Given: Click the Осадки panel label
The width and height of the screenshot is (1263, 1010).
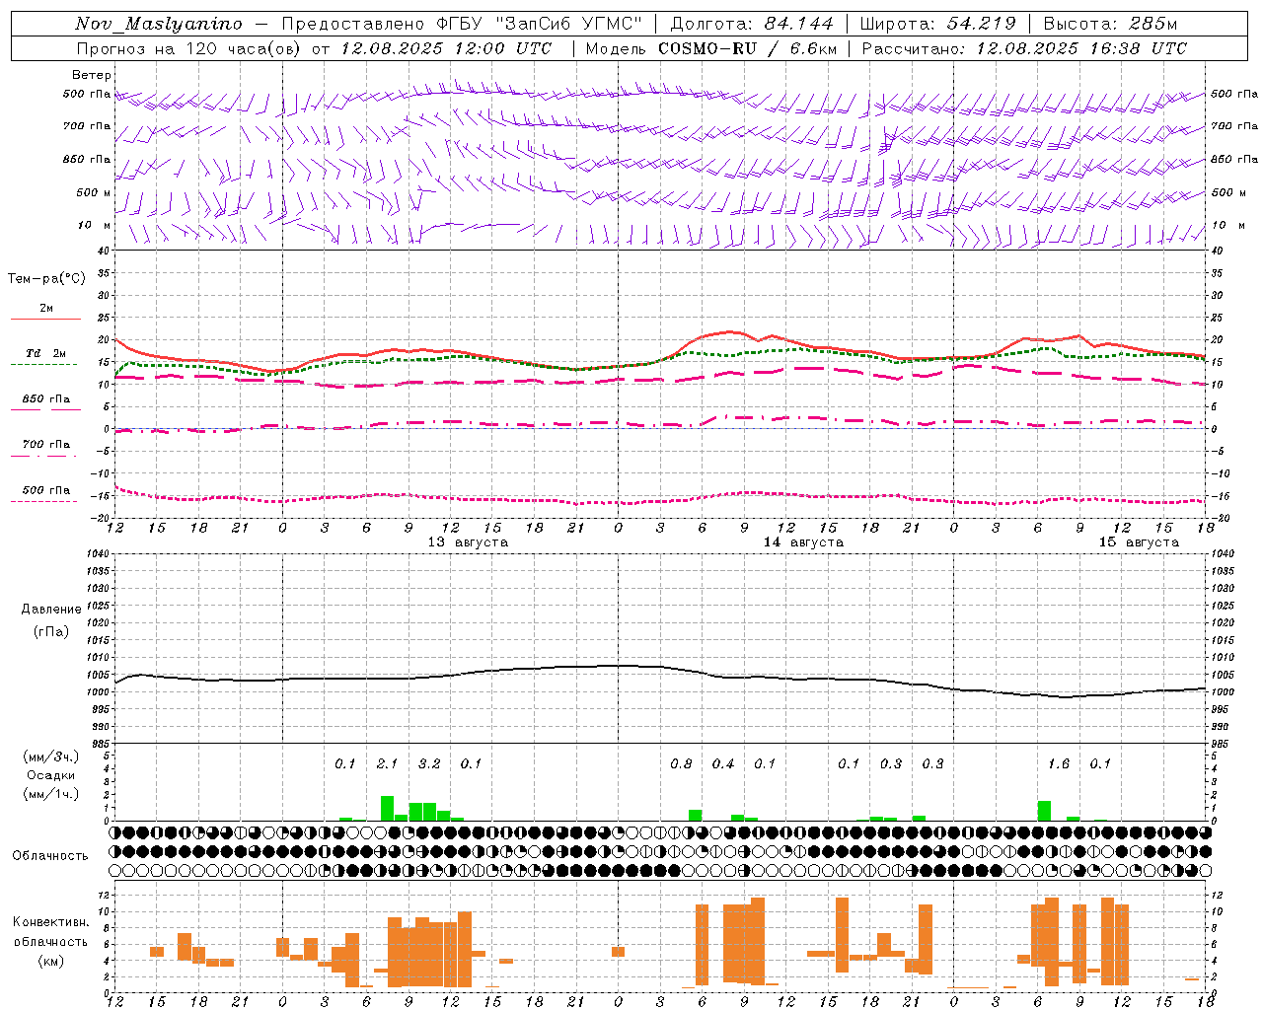Looking at the screenshot, I should click(x=50, y=775).
